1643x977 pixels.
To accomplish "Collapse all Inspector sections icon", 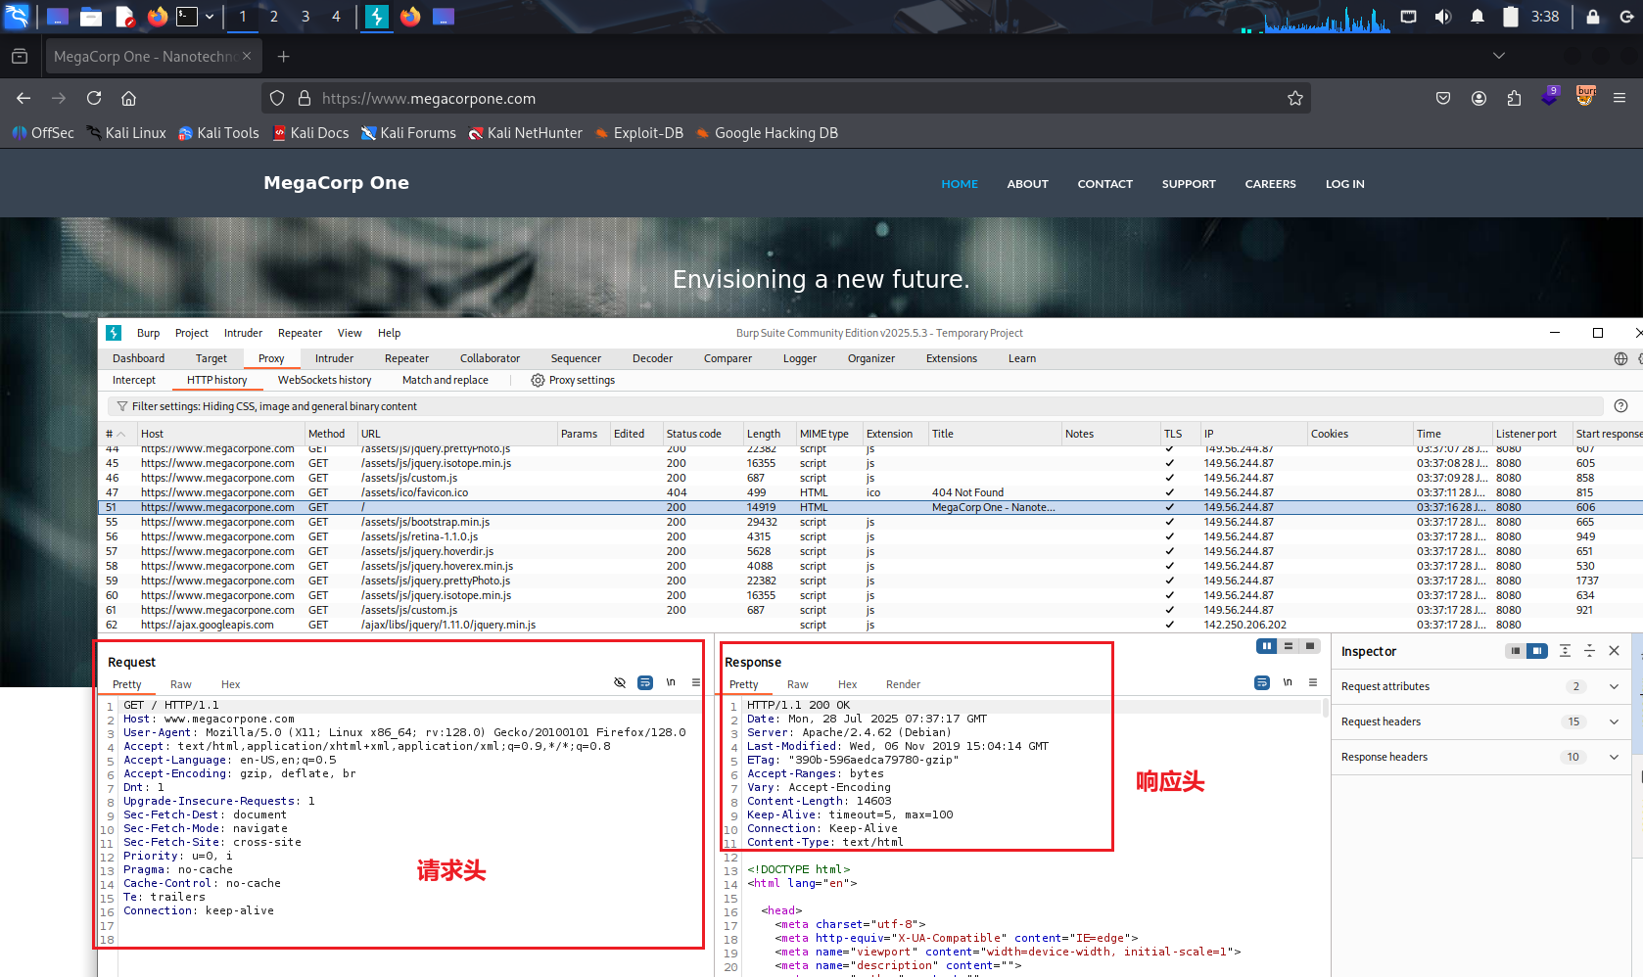I will (x=1589, y=651).
